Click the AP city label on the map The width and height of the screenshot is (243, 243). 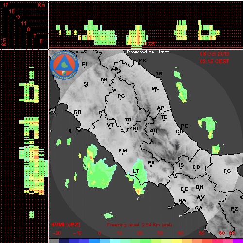point(161,108)
